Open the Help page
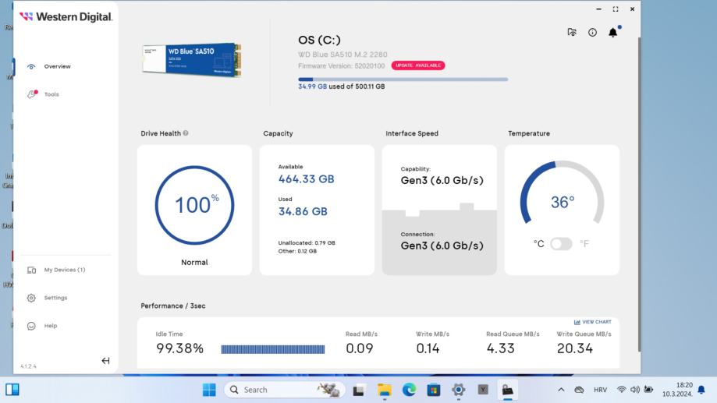 [x=50, y=326]
